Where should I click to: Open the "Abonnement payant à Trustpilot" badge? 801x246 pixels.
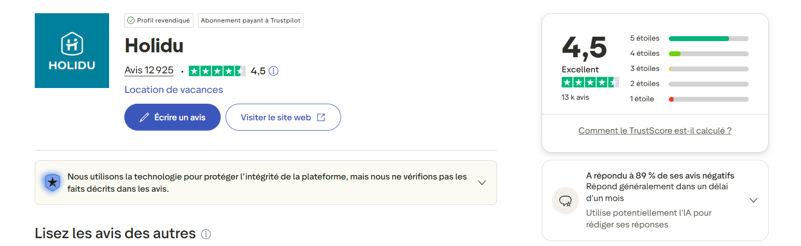point(251,21)
